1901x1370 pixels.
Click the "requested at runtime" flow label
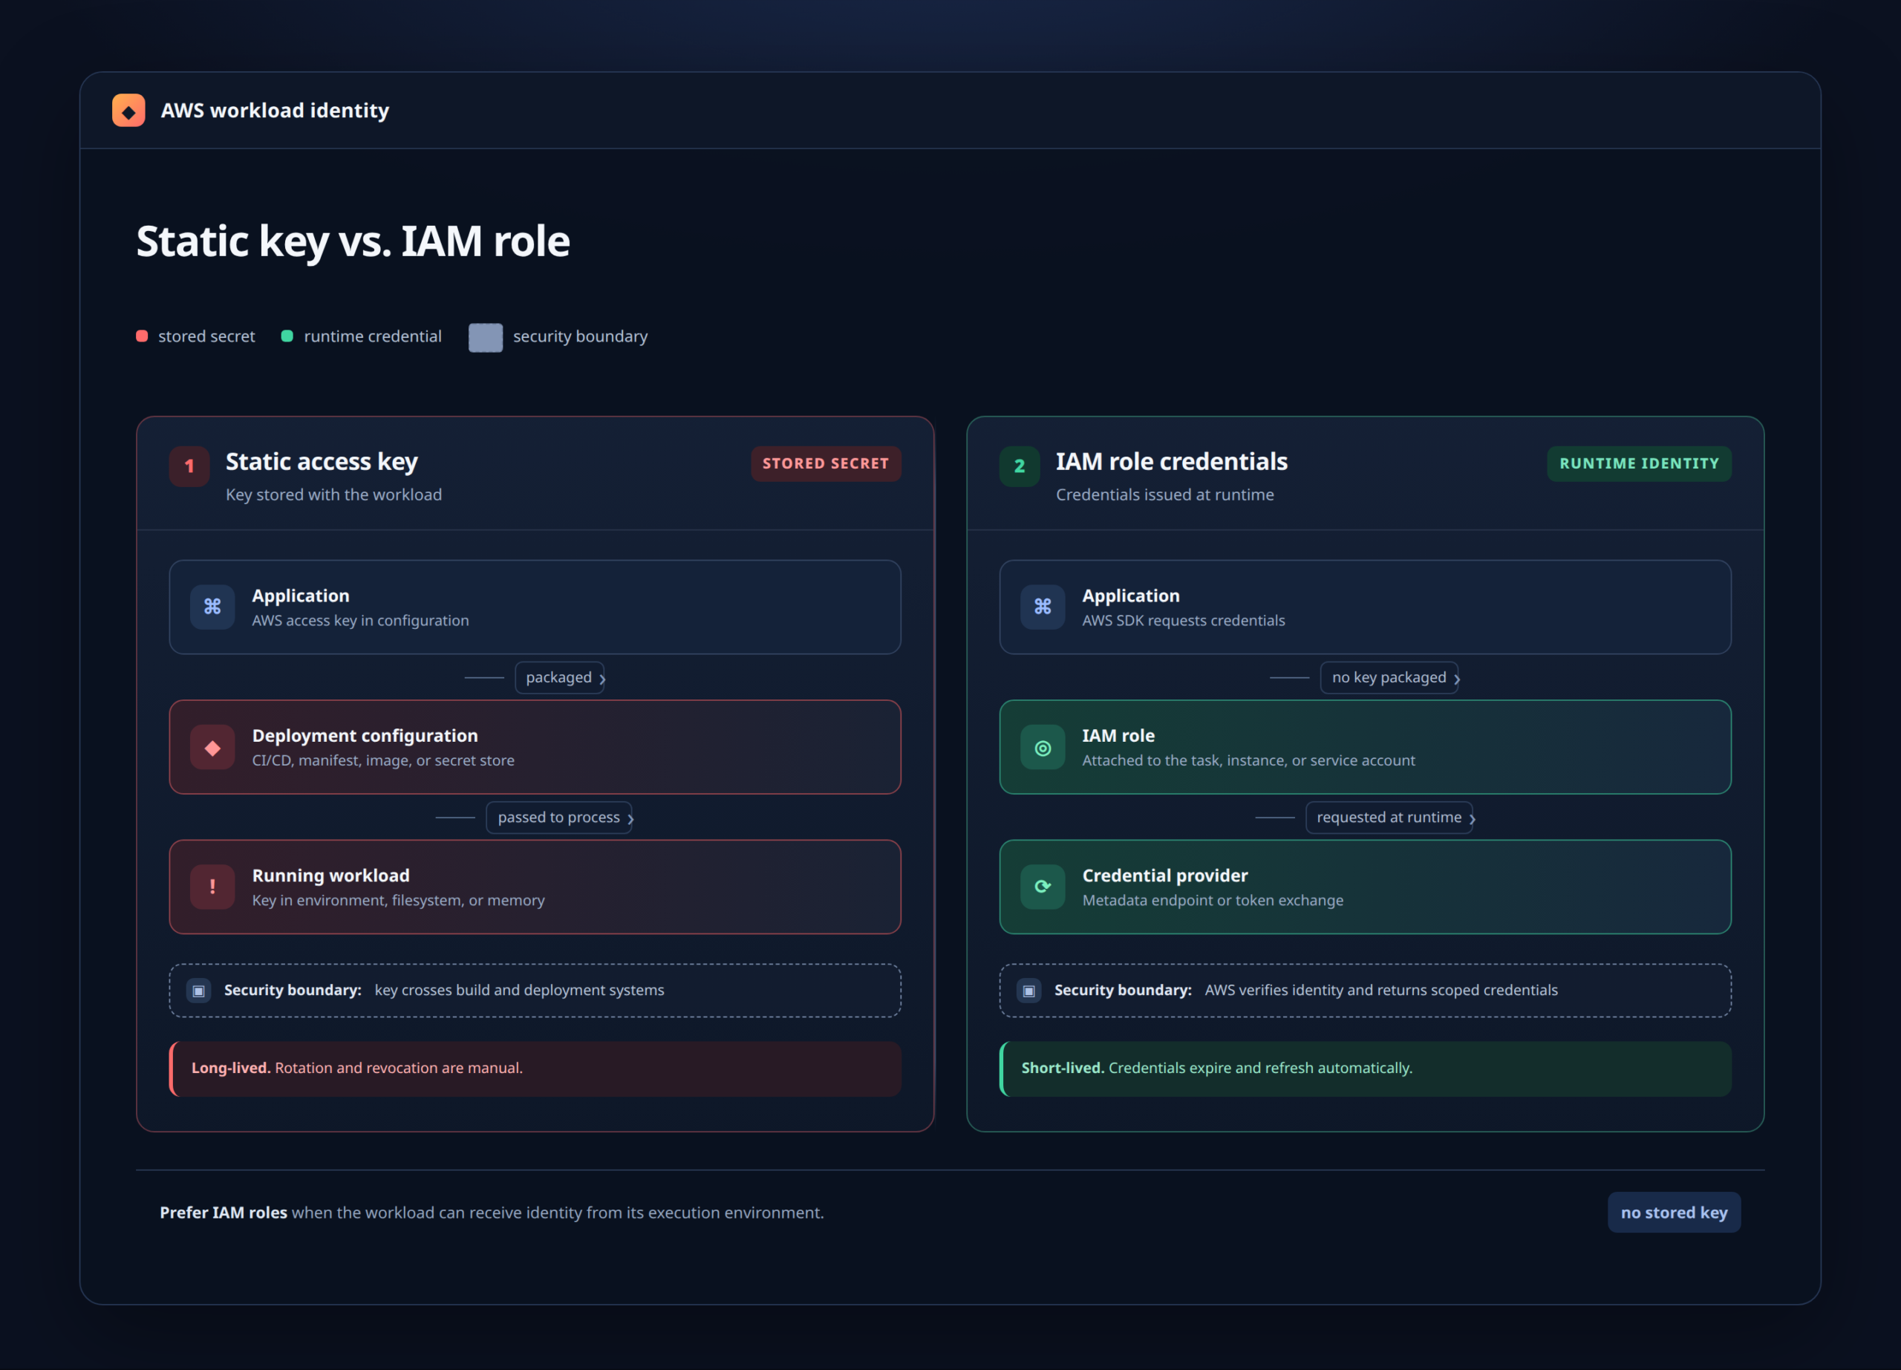(x=1389, y=817)
